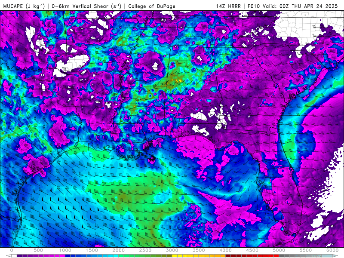Click the 4000 label on the color scale

tap(225, 250)
